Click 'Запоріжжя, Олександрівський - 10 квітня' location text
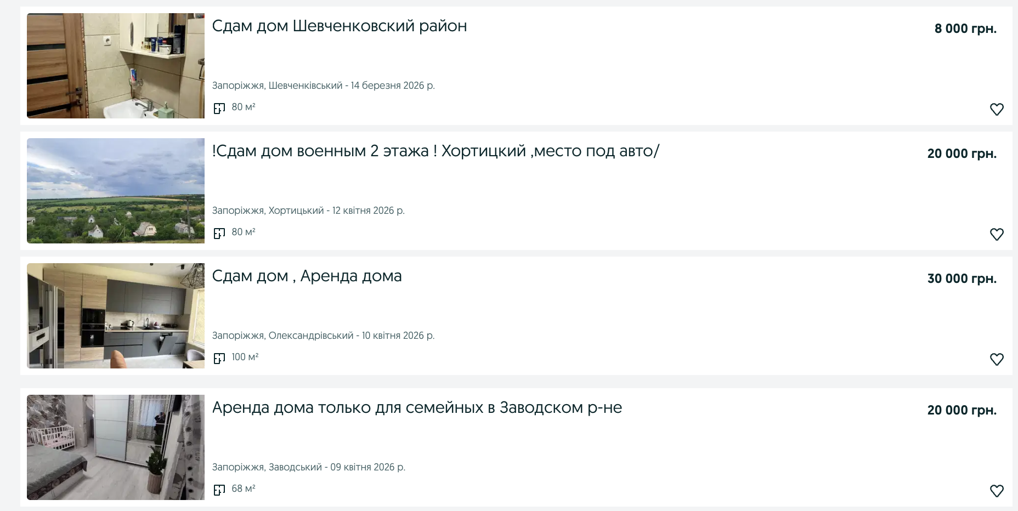The height and width of the screenshot is (511, 1018). (323, 336)
